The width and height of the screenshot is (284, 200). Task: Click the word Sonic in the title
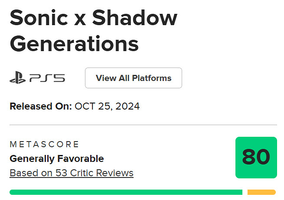[x=39, y=18]
